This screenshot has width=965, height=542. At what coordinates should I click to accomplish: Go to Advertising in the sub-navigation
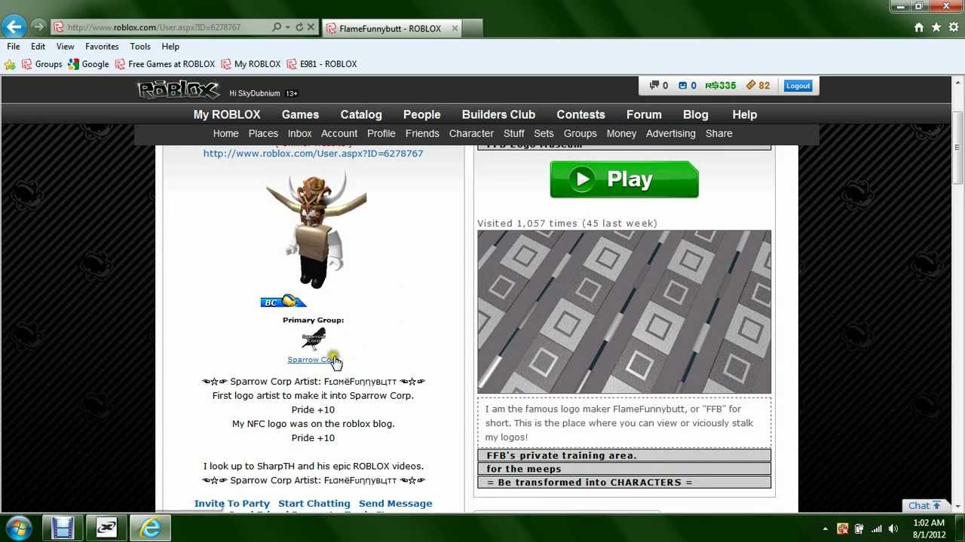[670, 133]
